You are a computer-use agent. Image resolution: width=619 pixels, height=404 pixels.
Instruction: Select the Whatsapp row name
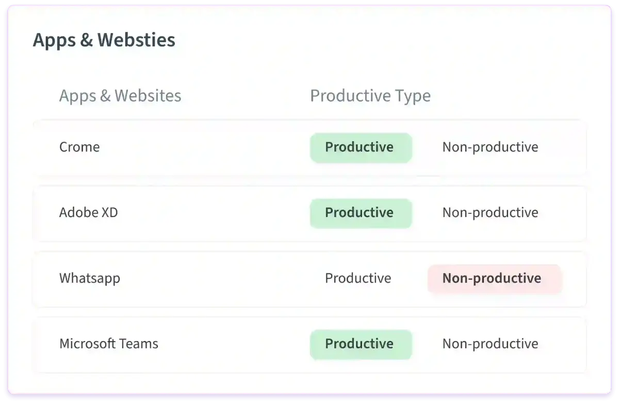coord(90,279)
